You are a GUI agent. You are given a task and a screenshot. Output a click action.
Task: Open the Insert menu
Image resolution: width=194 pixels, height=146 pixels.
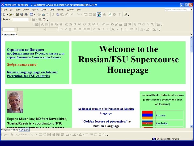[x=26, y=9]
